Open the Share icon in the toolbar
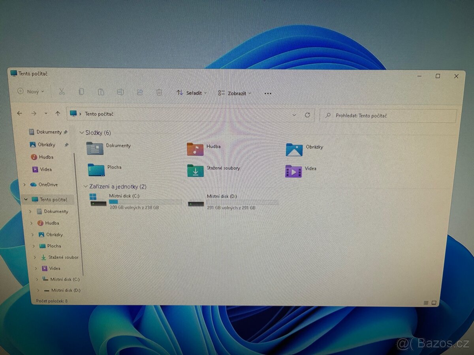This screenshot has width=474, height=355. point(140,92)
